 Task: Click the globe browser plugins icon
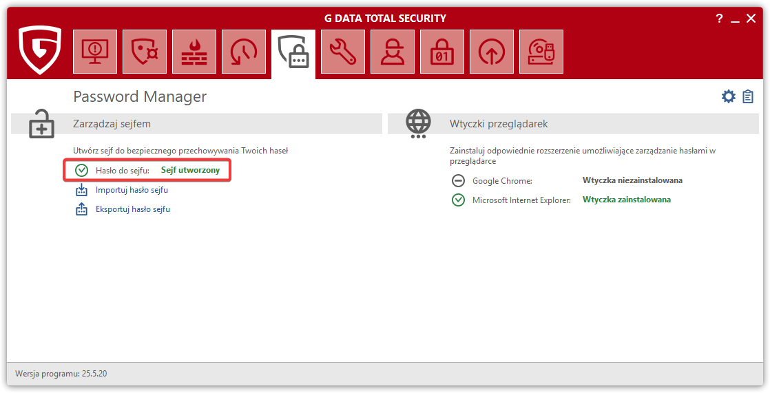[418, 124]
